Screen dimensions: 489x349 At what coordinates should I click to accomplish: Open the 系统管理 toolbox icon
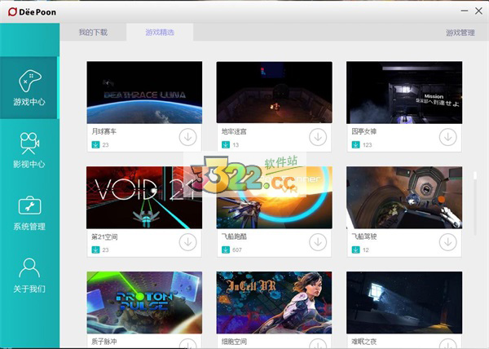tap(29, 205)
